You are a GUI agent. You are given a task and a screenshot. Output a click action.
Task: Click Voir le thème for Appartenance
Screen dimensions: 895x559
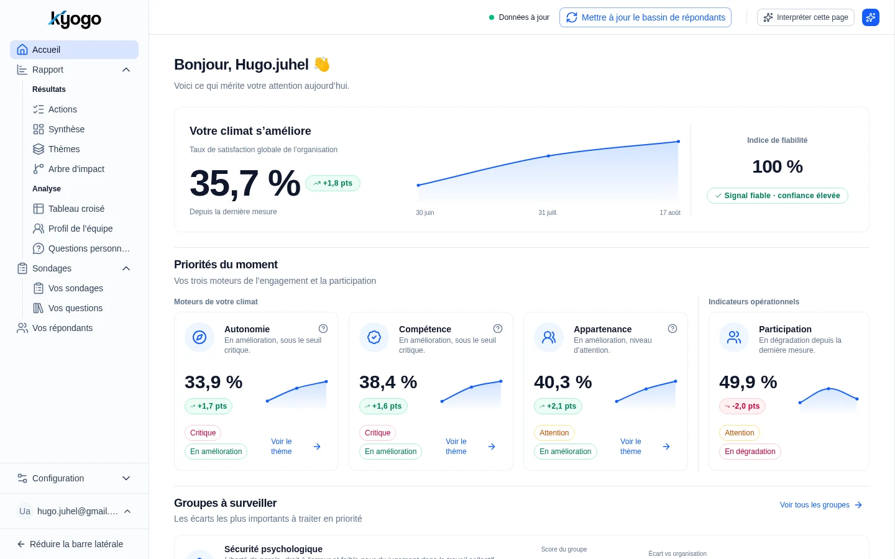click(645, 447)
